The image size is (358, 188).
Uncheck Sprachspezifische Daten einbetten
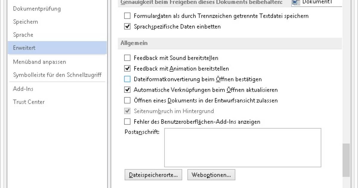click(x=127, y=27)
